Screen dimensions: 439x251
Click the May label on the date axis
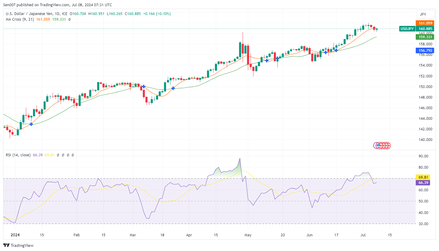(248, 235)
